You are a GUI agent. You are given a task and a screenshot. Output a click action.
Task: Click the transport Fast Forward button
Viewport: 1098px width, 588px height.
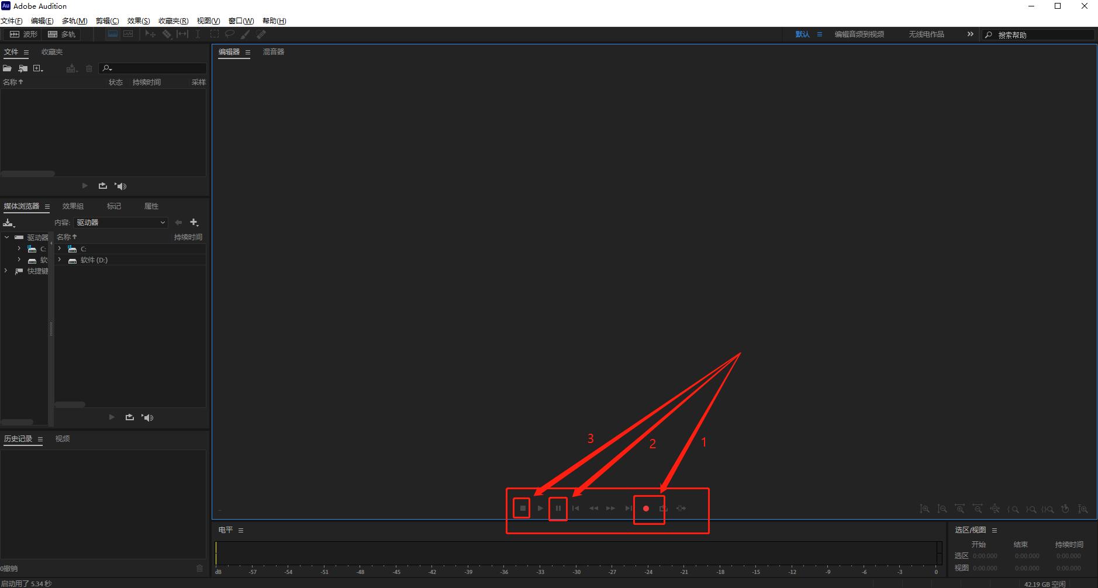610,509
